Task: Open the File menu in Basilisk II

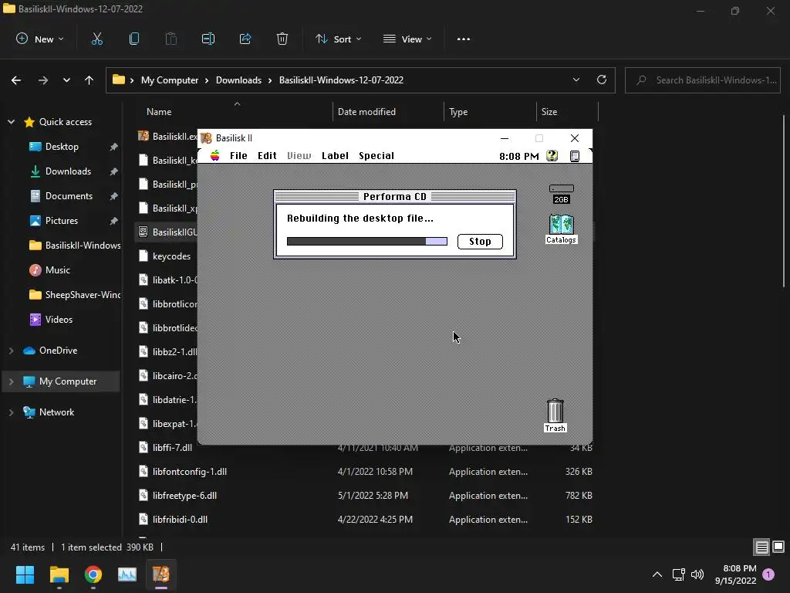Action: pyautogui.click(x=238, y=156)
